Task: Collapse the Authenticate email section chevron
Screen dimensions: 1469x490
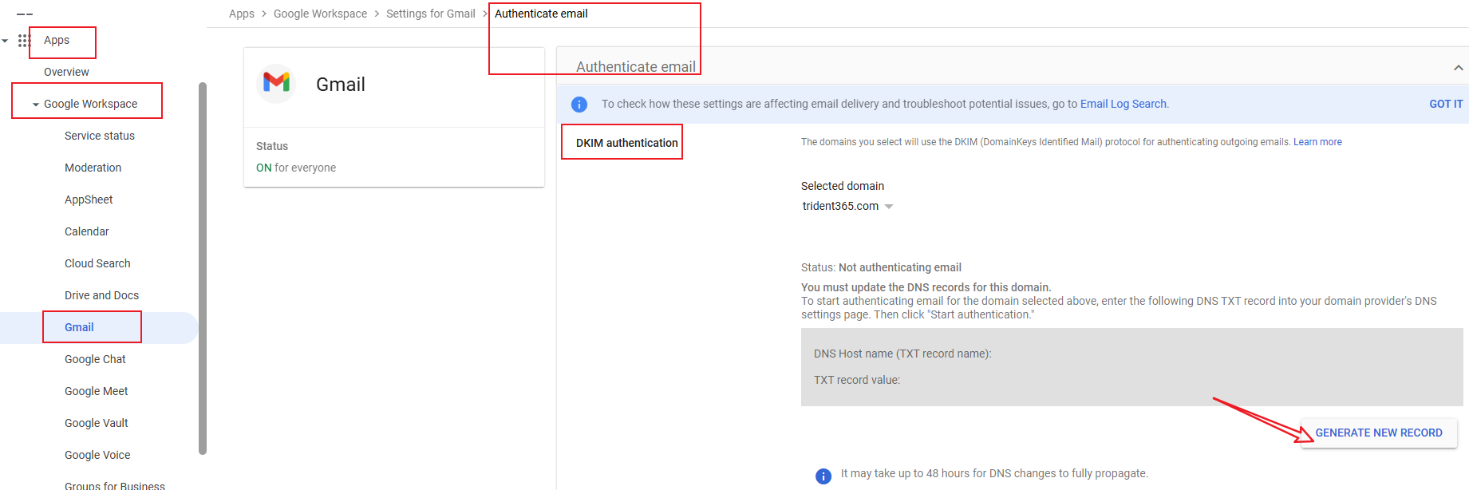Action: click(1458, 68)
